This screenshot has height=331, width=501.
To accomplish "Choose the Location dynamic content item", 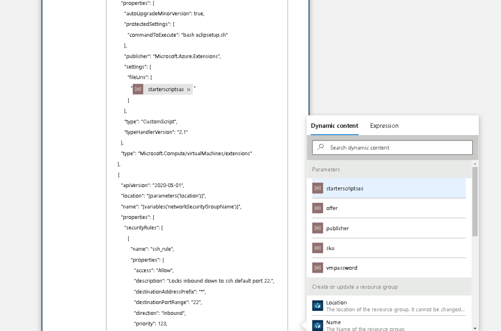I will click(389, 306).
